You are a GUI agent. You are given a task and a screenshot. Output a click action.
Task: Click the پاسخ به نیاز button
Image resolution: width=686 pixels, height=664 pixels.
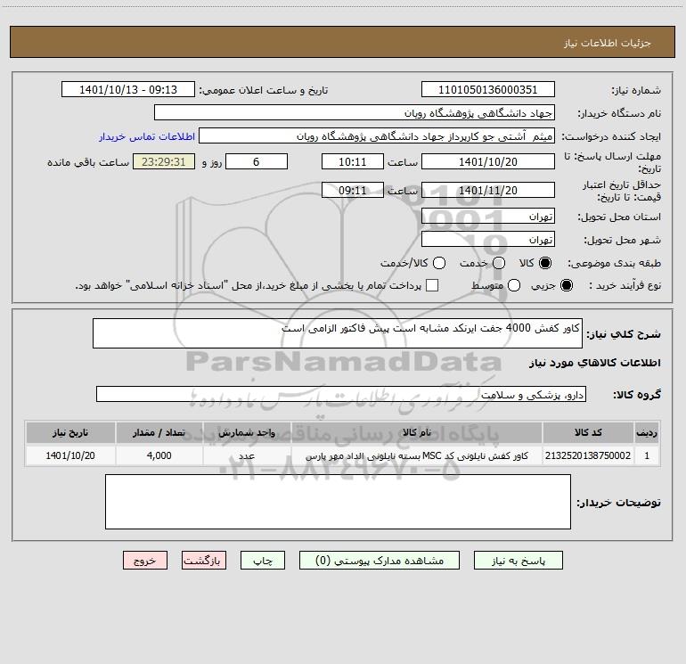518,561
